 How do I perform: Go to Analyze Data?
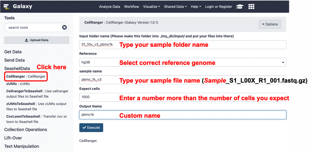pos(109,7)
